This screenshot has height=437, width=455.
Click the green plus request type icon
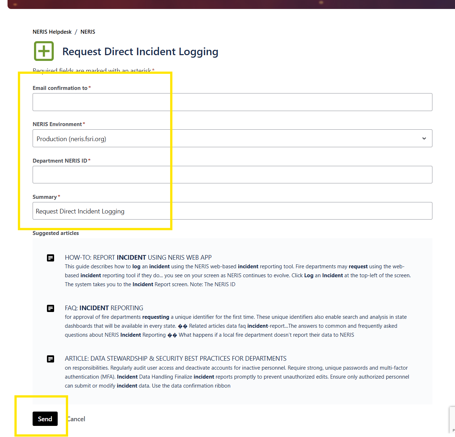click(44, 51)
